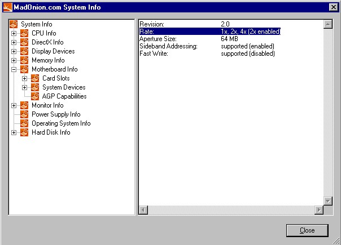Select the Hard Disk Info label
Screen dimensions: 341x245
coord(51,132)
